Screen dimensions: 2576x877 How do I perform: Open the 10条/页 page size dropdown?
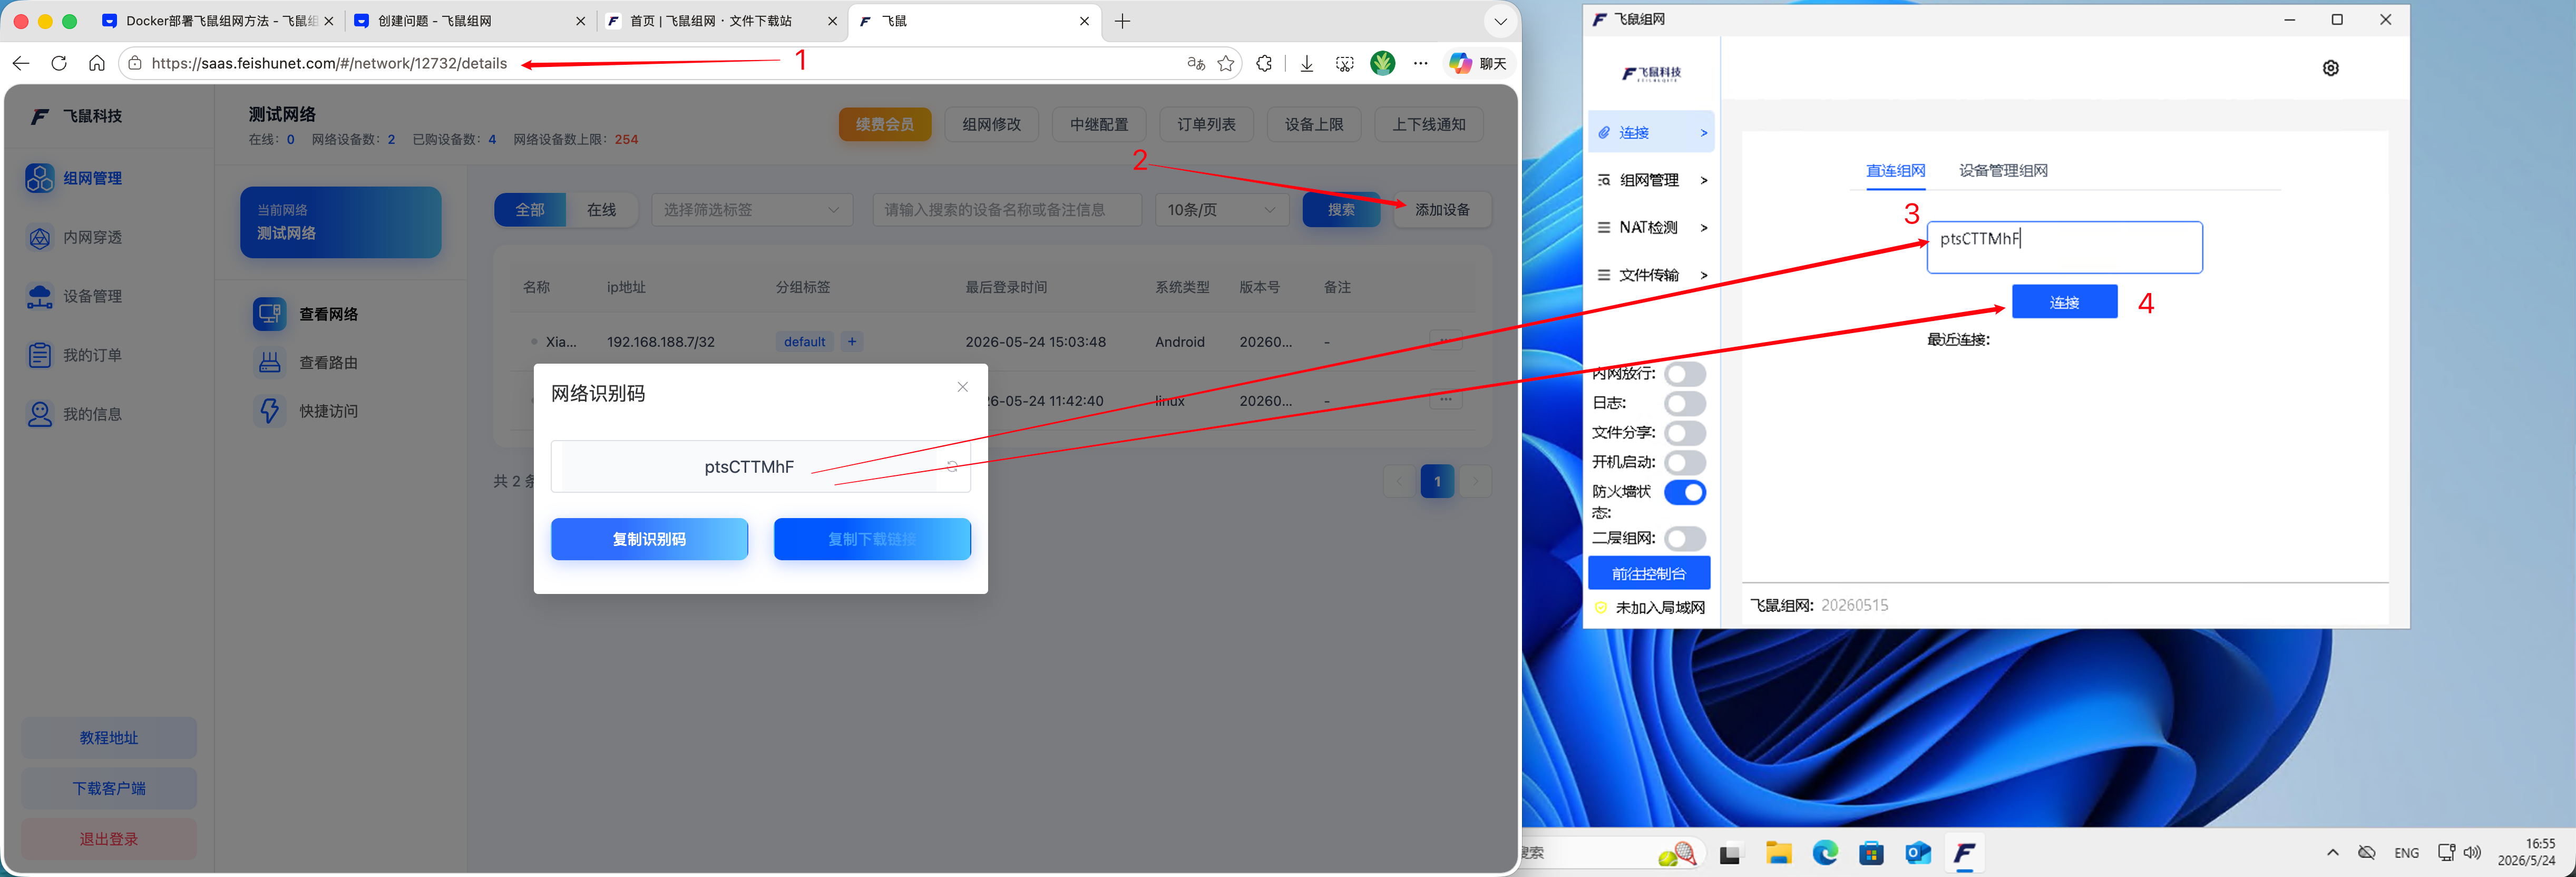click(1222, 210)
